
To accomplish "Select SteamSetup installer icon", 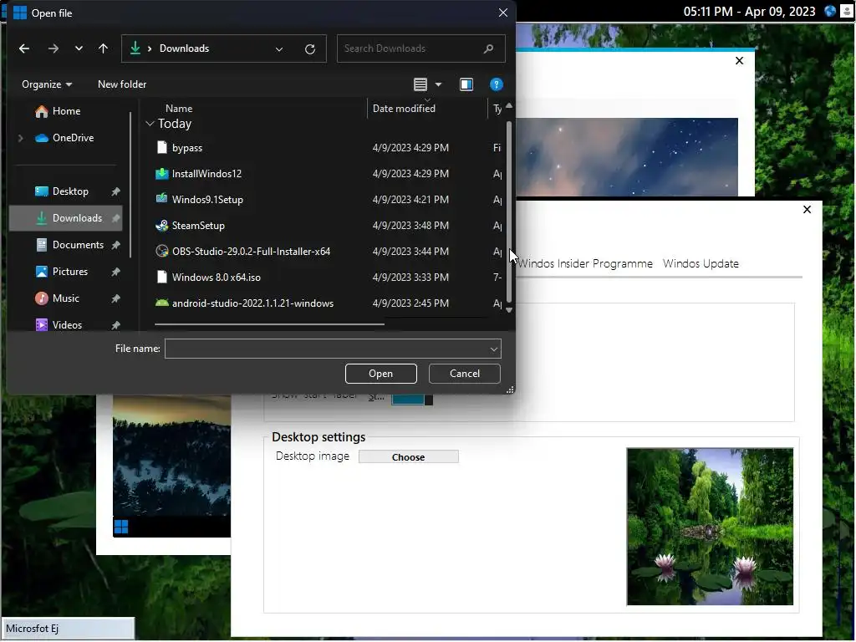I will 161,226.
